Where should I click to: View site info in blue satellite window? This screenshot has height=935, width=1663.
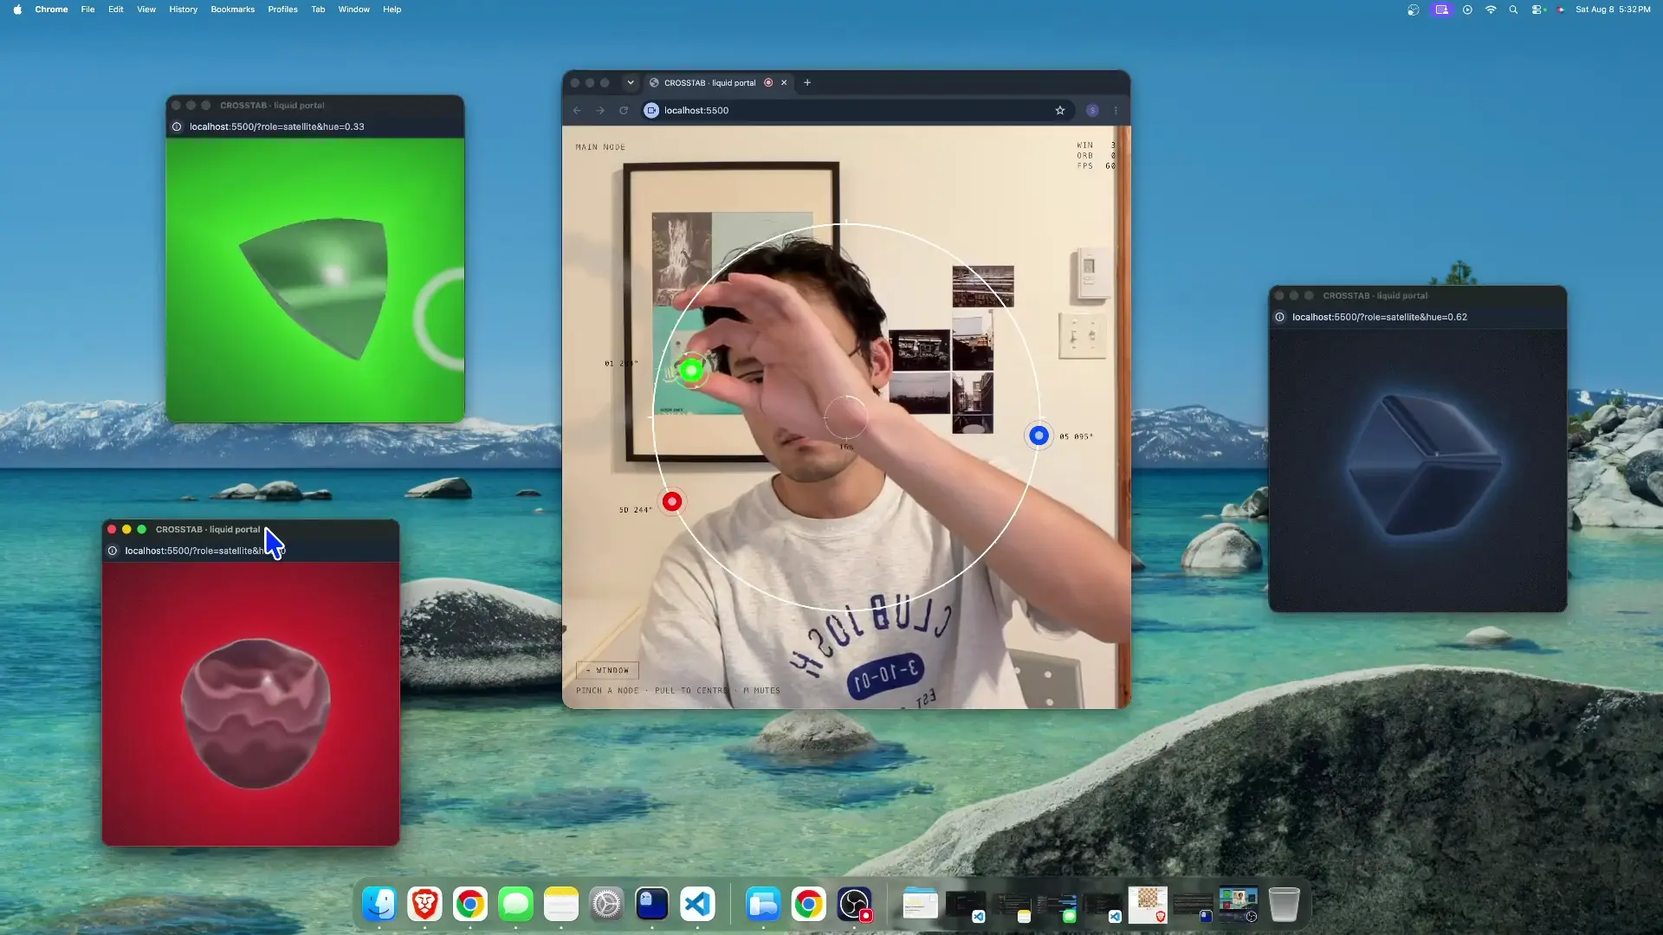point(1279,317)
